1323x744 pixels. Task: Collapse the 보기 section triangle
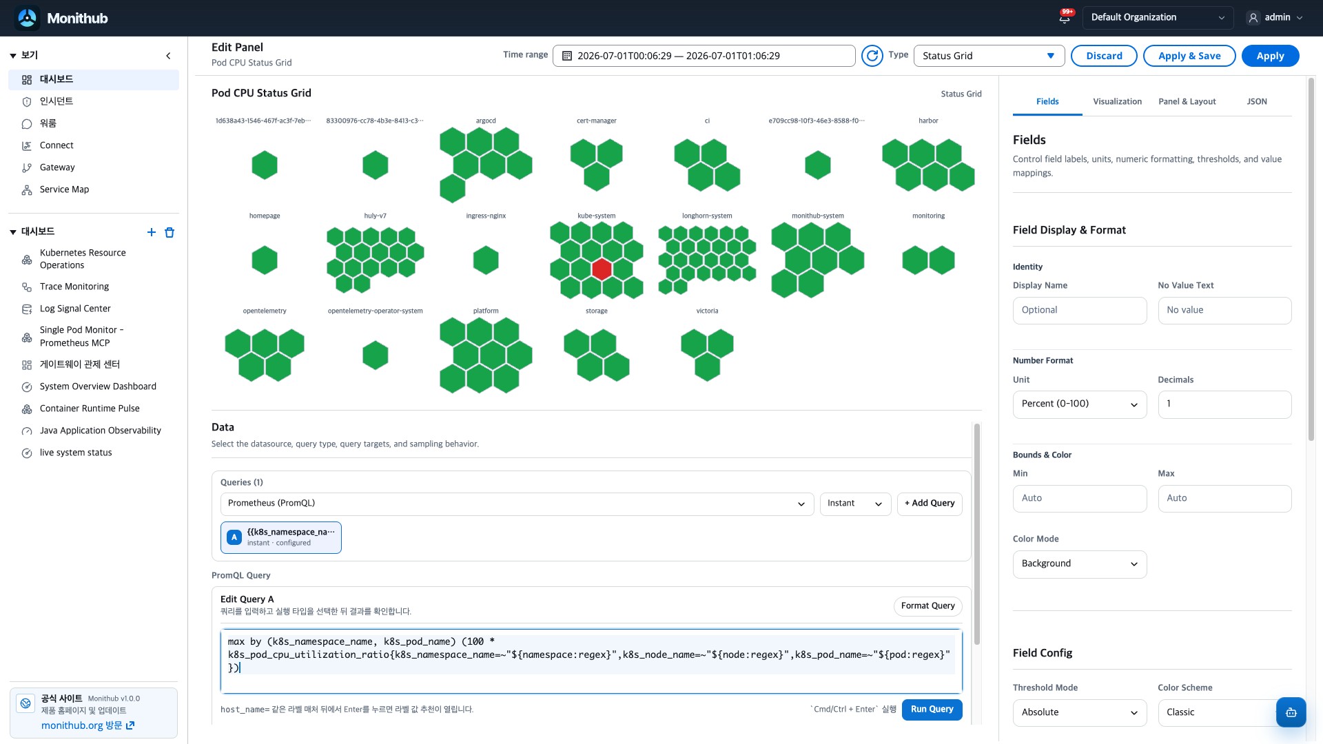tap(13, 56)
